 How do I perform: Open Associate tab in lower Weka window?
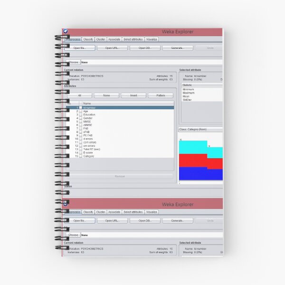click(114, 212)
